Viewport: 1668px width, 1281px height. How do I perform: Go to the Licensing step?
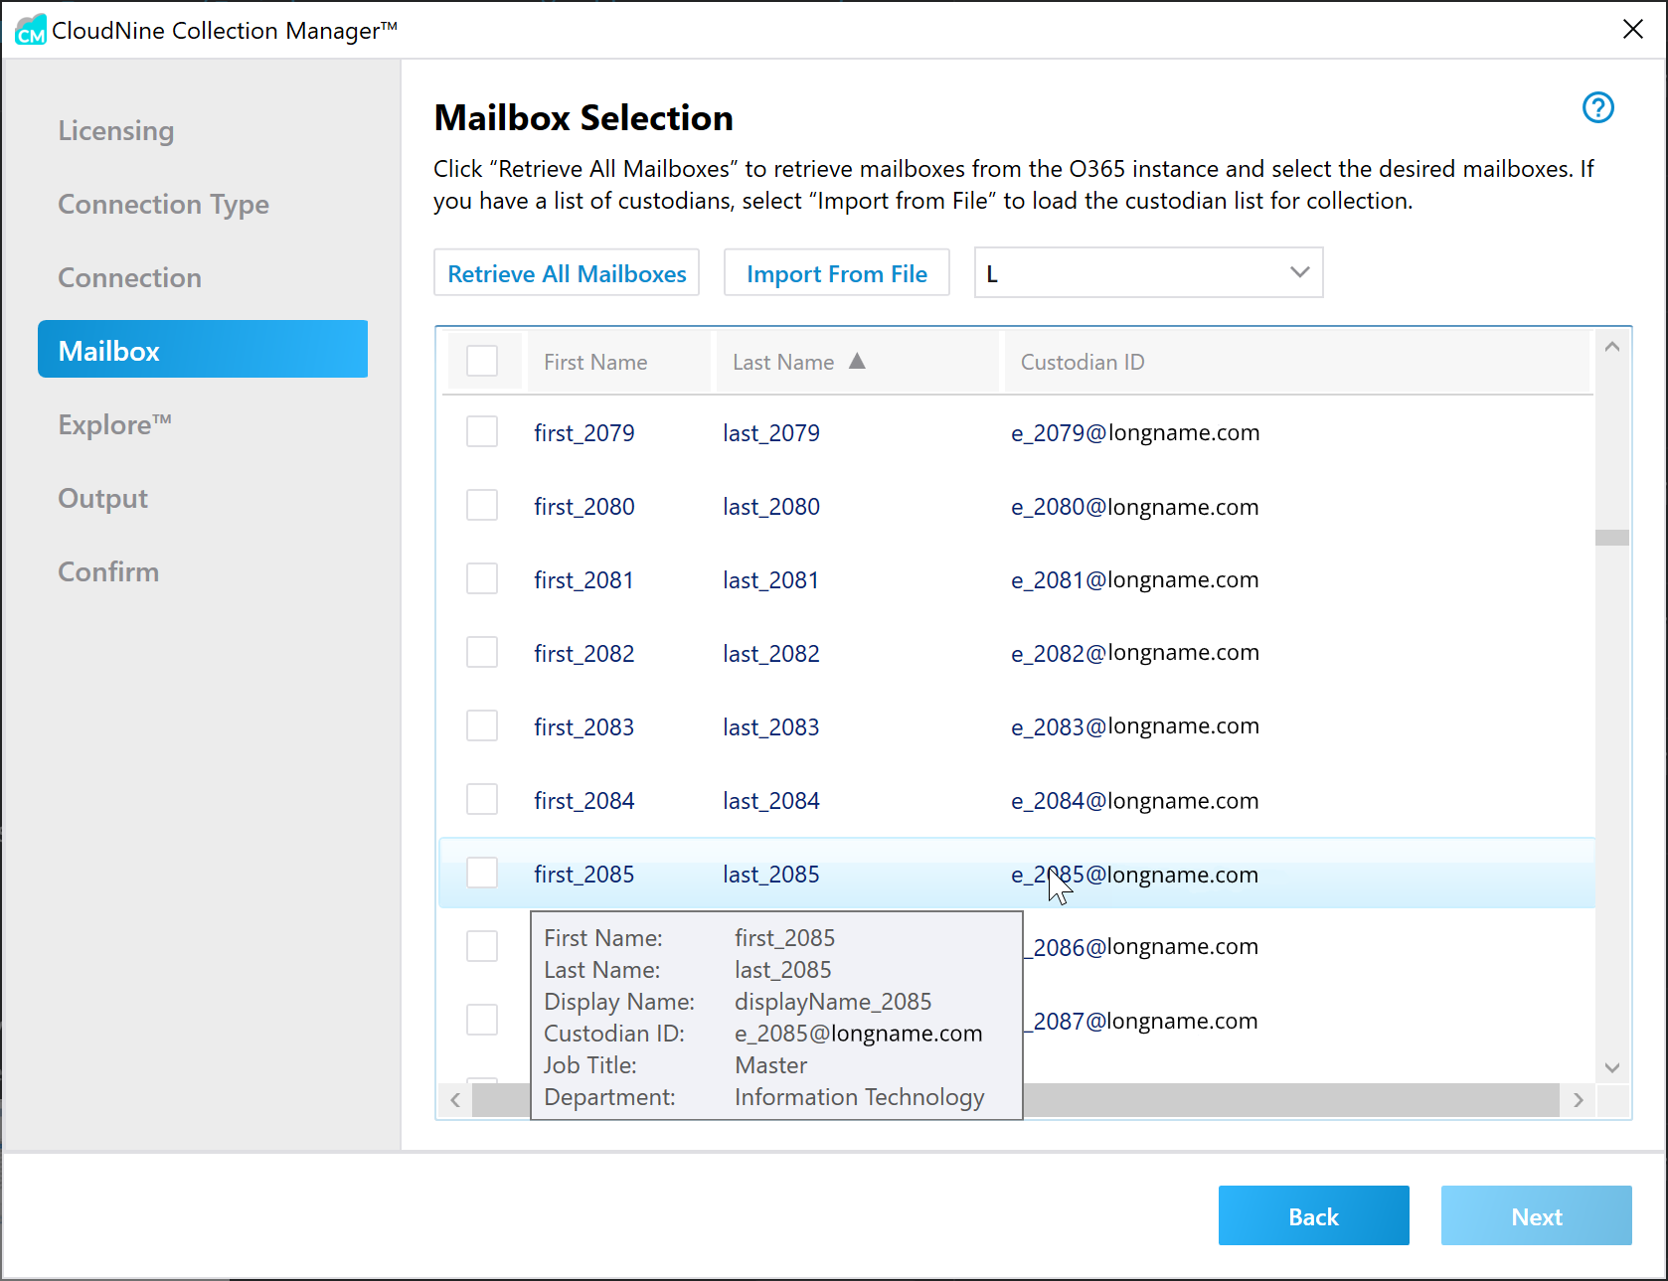[x=116, y=130]
